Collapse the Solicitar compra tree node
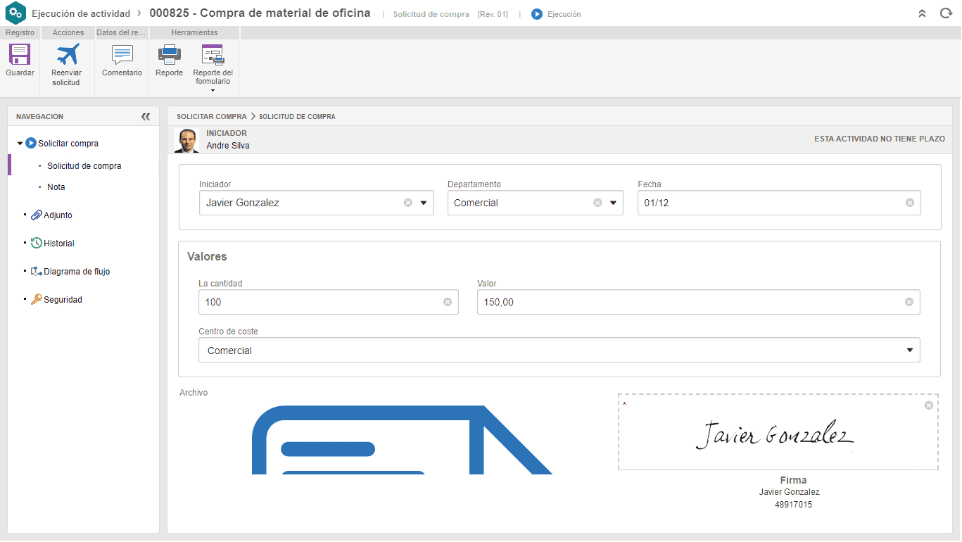This screenshot has height=542, width=962. pos(20,143)
